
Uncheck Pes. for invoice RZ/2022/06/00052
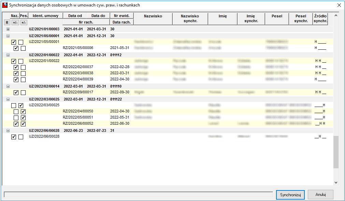coord(23,124)
